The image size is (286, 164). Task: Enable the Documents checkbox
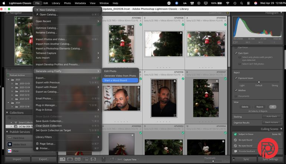point(236,96)
